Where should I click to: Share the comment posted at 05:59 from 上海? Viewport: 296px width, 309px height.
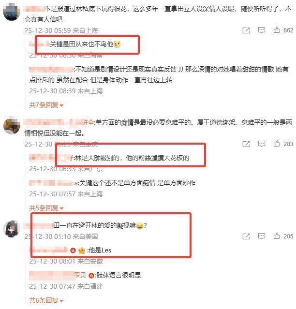click(x=246, y=30)
